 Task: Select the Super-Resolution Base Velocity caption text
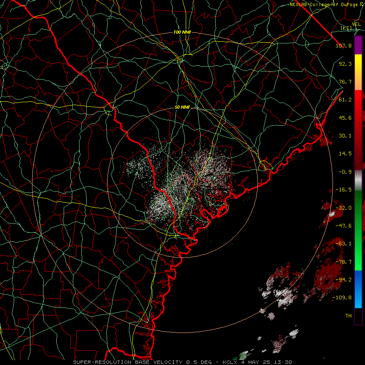182,362
